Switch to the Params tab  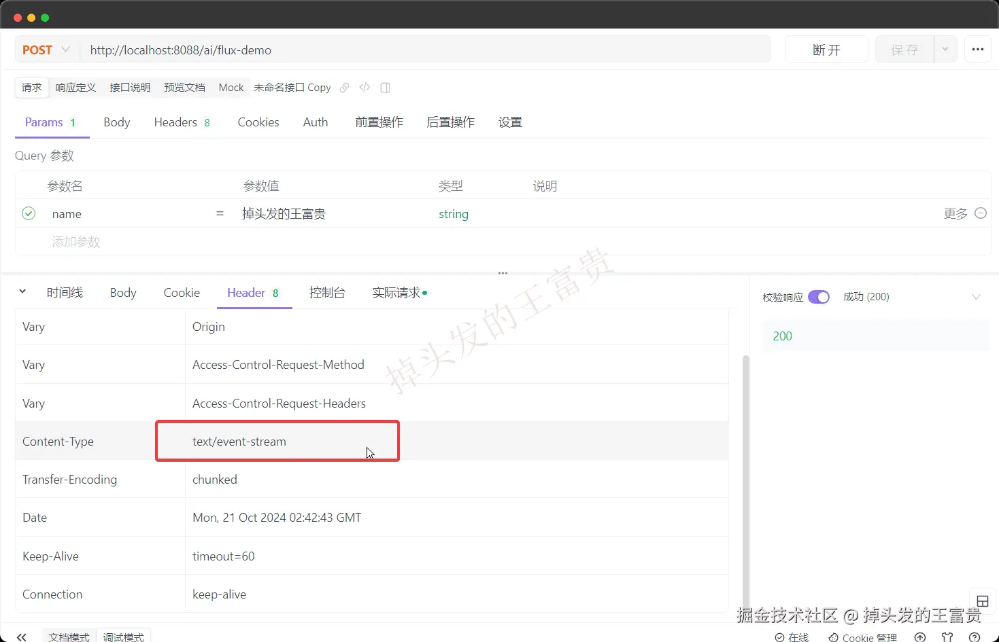click(x=51, y=122)
